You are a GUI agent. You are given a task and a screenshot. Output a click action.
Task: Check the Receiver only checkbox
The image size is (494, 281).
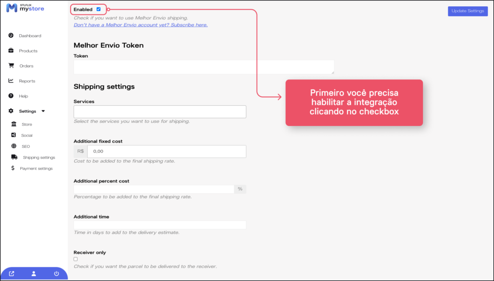tap(76, 259)
